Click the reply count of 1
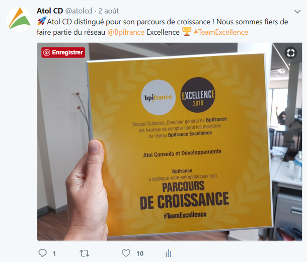 (54, 253)
